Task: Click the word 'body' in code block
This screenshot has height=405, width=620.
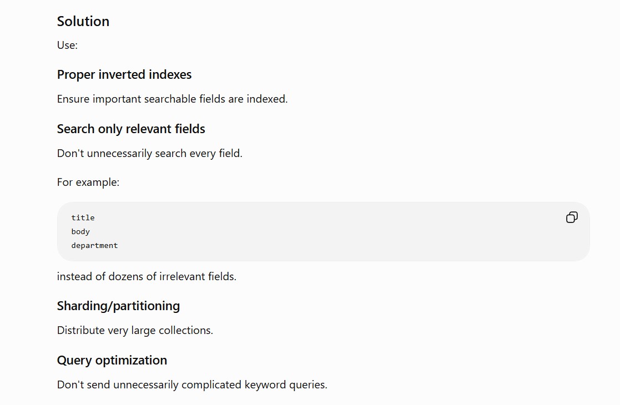Action: (x=80, y=231)
